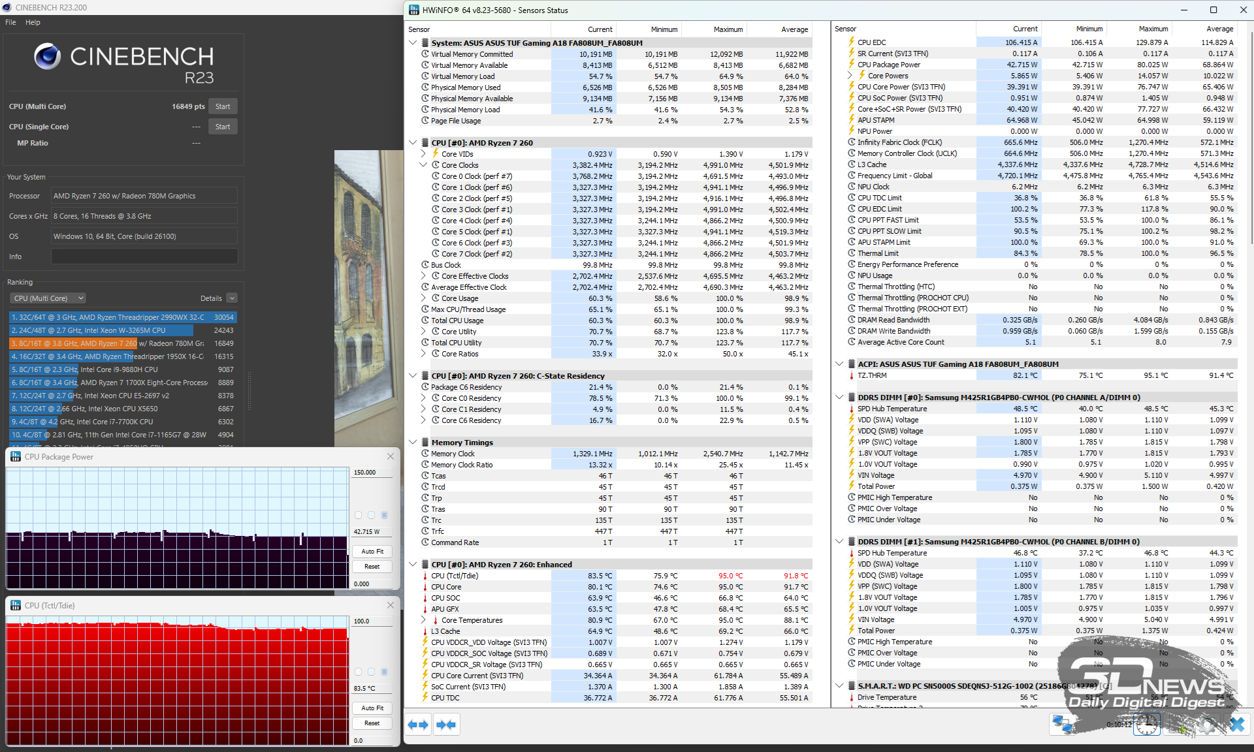This screenshot has height=752, width=1254.
Task: Click Auto Fit in CPU (Tctl/Tdie) graph
Action: pos(372,708)
